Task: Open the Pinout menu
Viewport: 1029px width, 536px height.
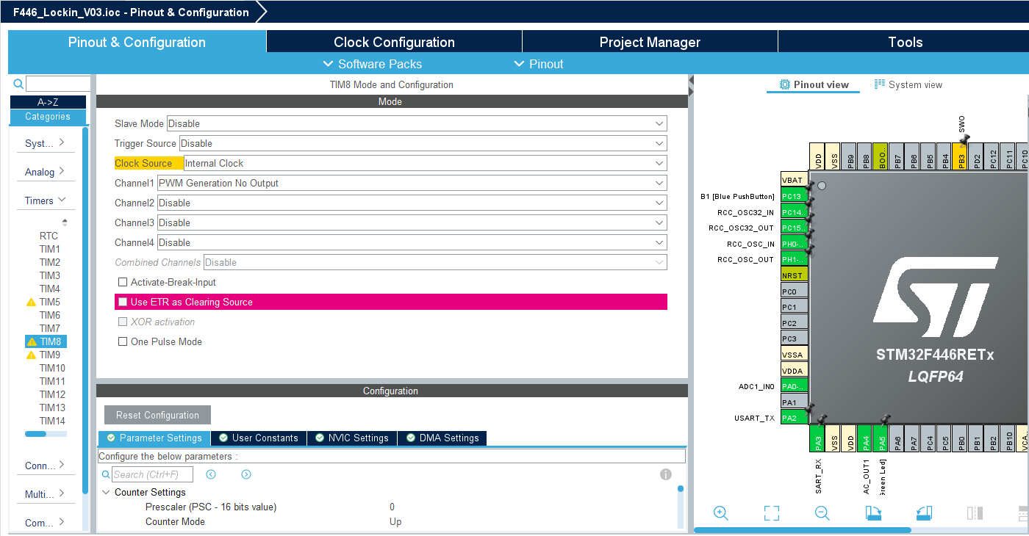Action: coord(539,64)
